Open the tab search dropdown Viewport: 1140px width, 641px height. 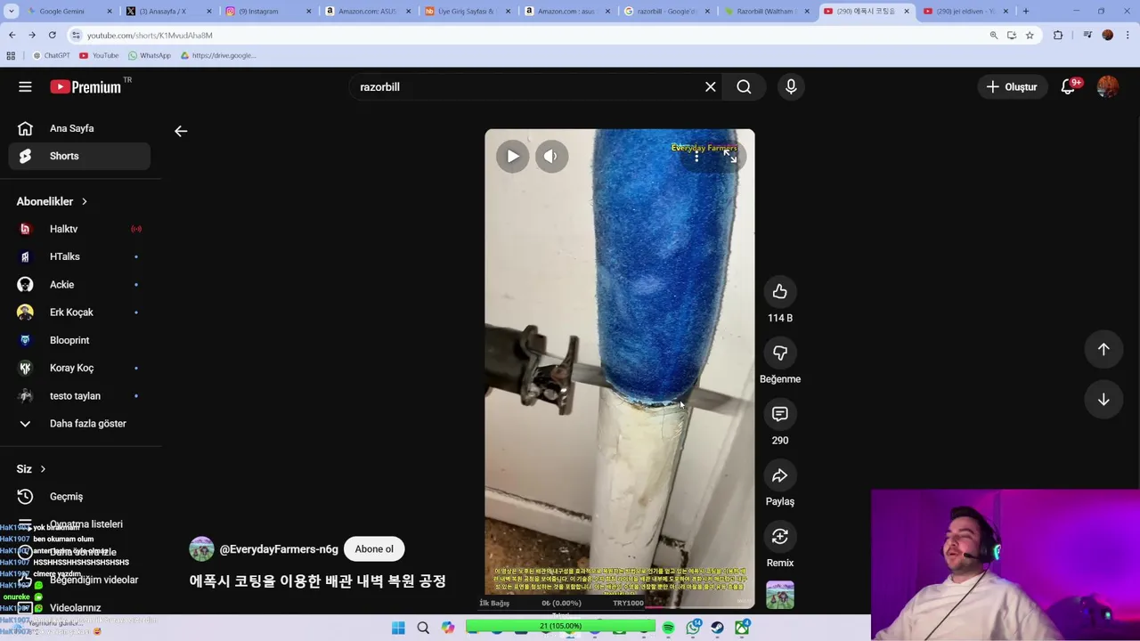11,11
